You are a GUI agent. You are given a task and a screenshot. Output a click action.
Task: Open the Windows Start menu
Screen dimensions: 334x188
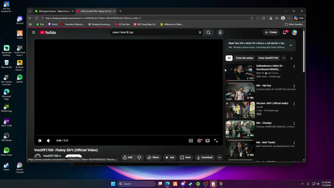[113, 184]
